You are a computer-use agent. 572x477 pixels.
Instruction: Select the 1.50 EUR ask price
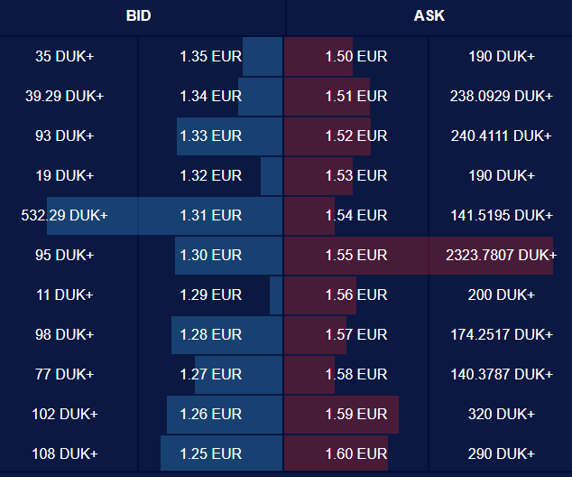point(356,56)
